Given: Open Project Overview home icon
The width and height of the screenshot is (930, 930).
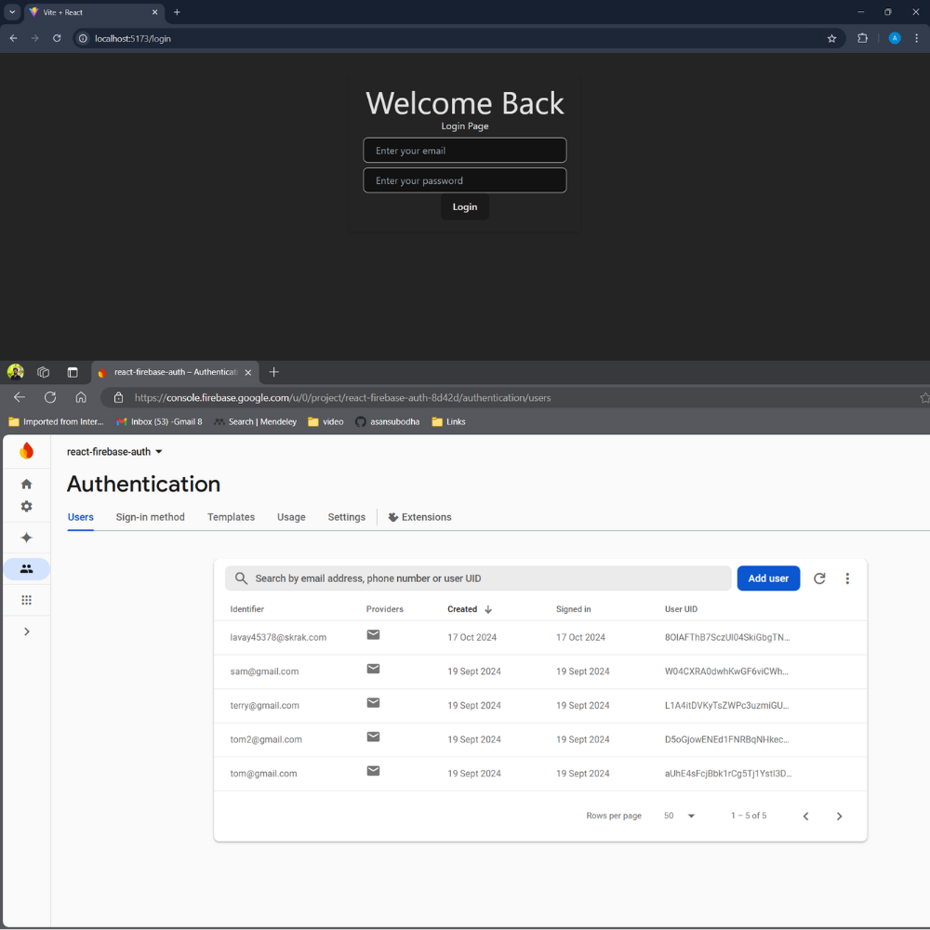Looking at the screenshot, I should 26,484.
